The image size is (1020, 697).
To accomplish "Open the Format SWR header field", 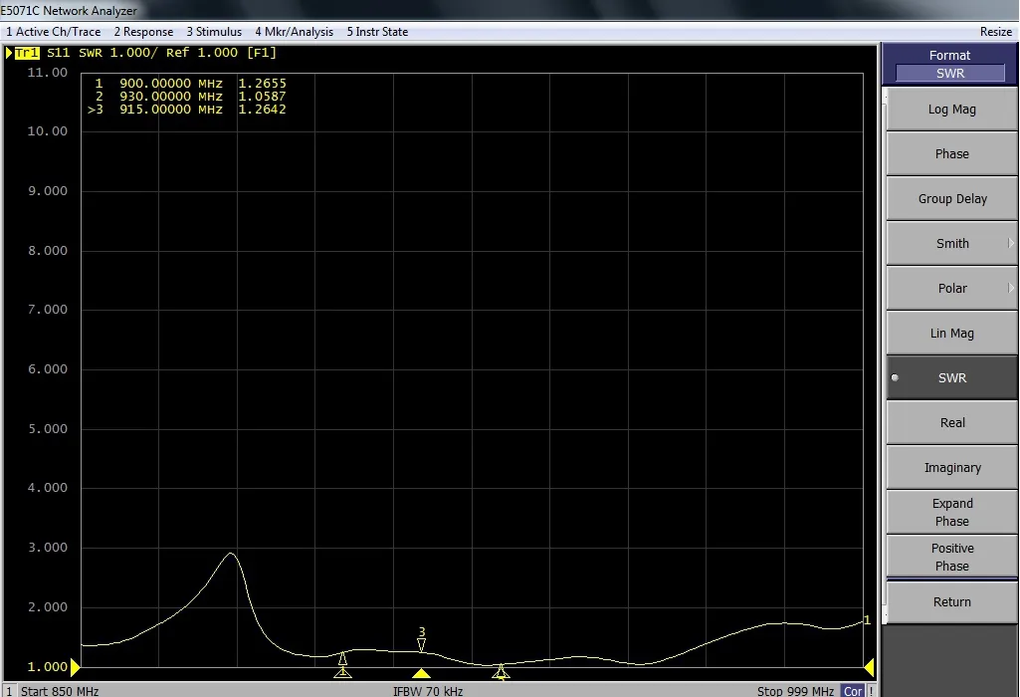I will pos(949,73).
